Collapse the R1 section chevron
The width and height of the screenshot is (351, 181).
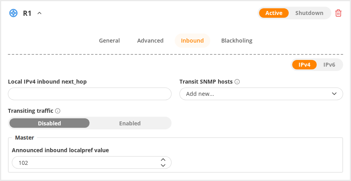pyautogui.click(x=39, y=13)
